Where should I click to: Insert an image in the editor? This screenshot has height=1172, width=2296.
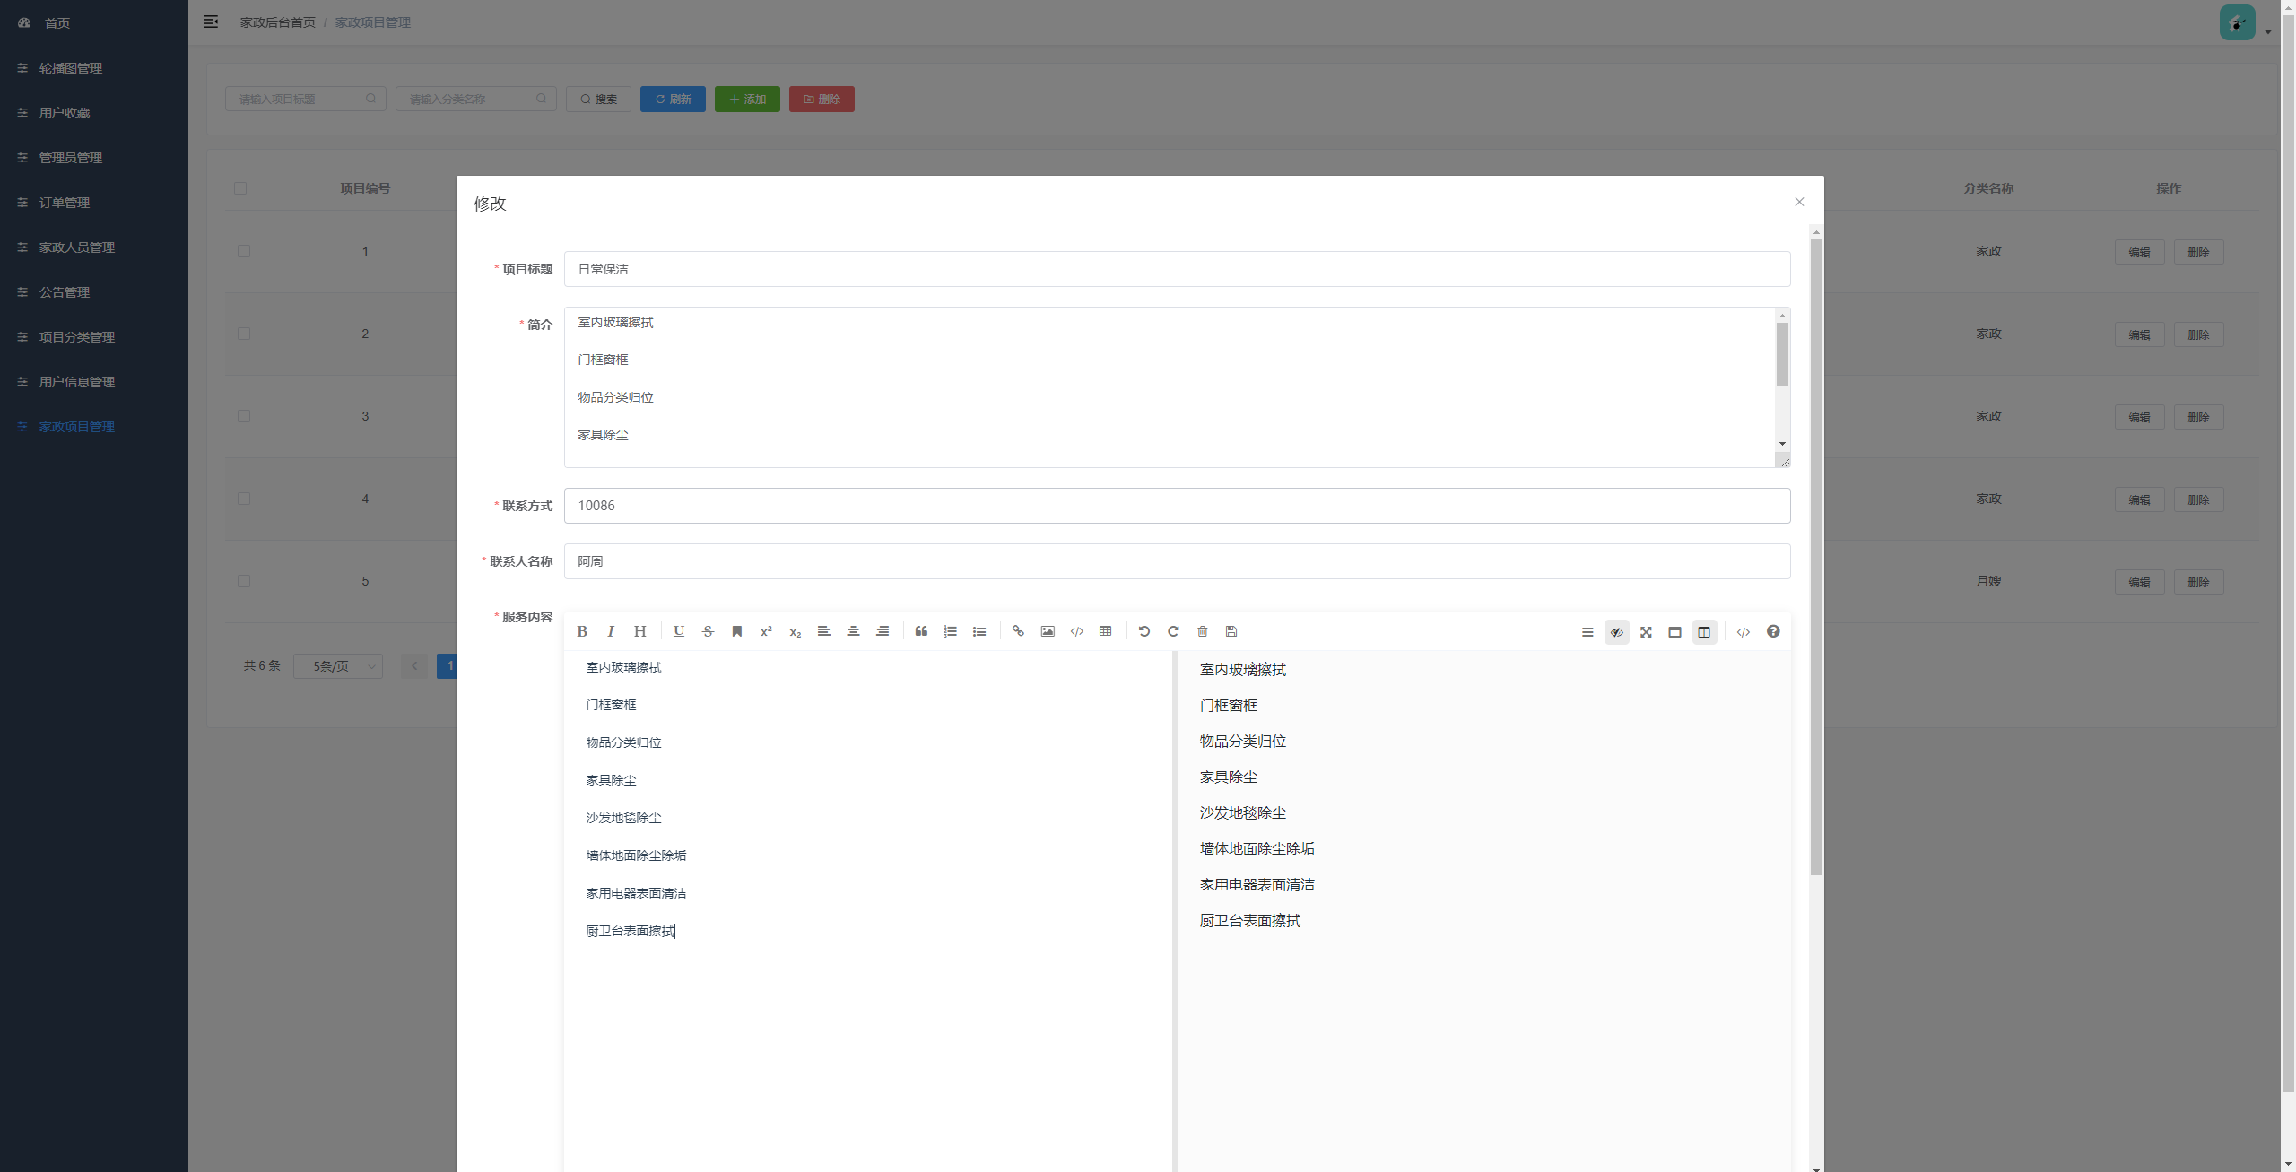[1048, 631]
